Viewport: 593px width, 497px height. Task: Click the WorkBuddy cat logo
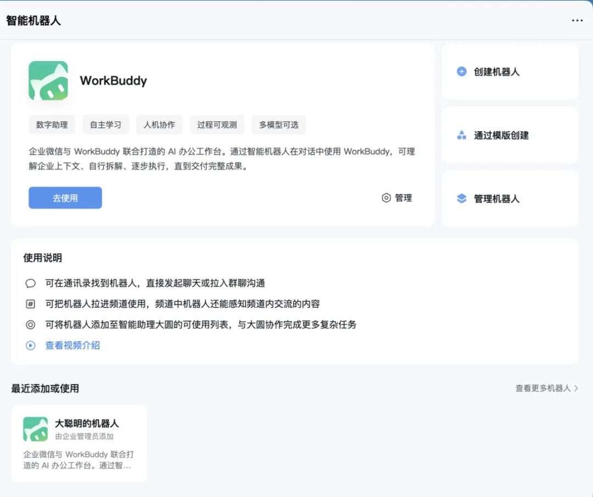point(48,81)
